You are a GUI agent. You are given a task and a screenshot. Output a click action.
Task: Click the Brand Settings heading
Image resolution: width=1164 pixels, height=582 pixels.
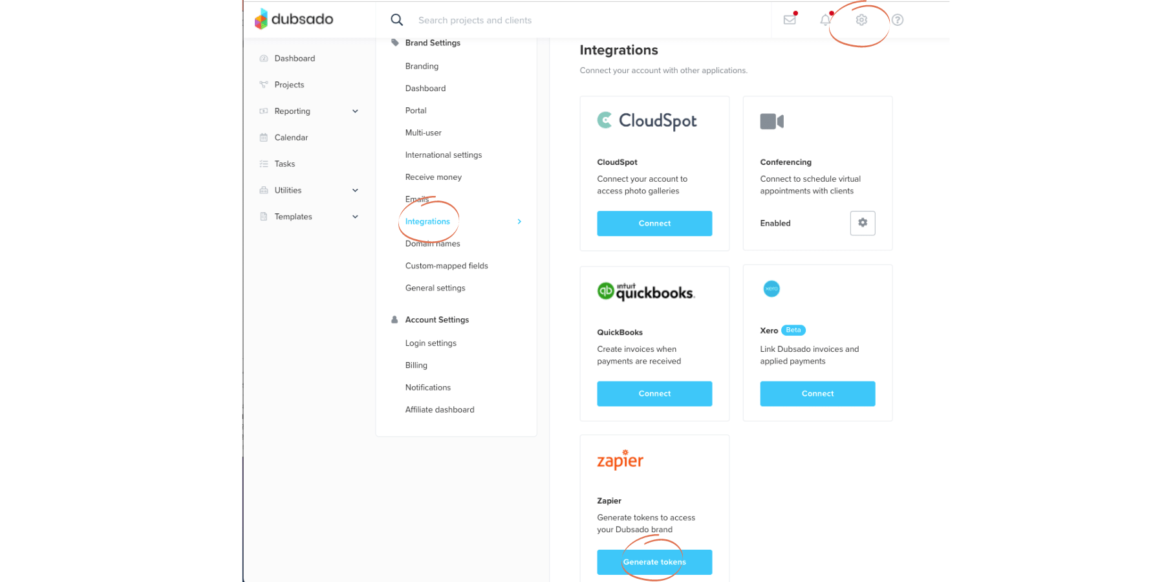[433, 43]
